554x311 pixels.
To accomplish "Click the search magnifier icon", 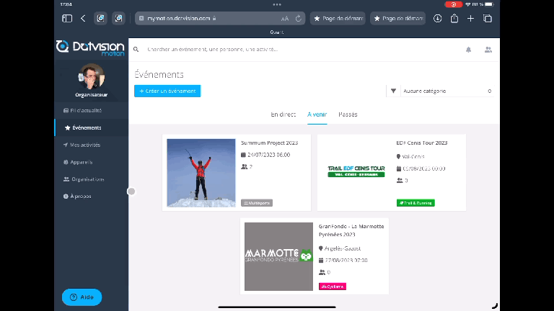I will (136, 50).
